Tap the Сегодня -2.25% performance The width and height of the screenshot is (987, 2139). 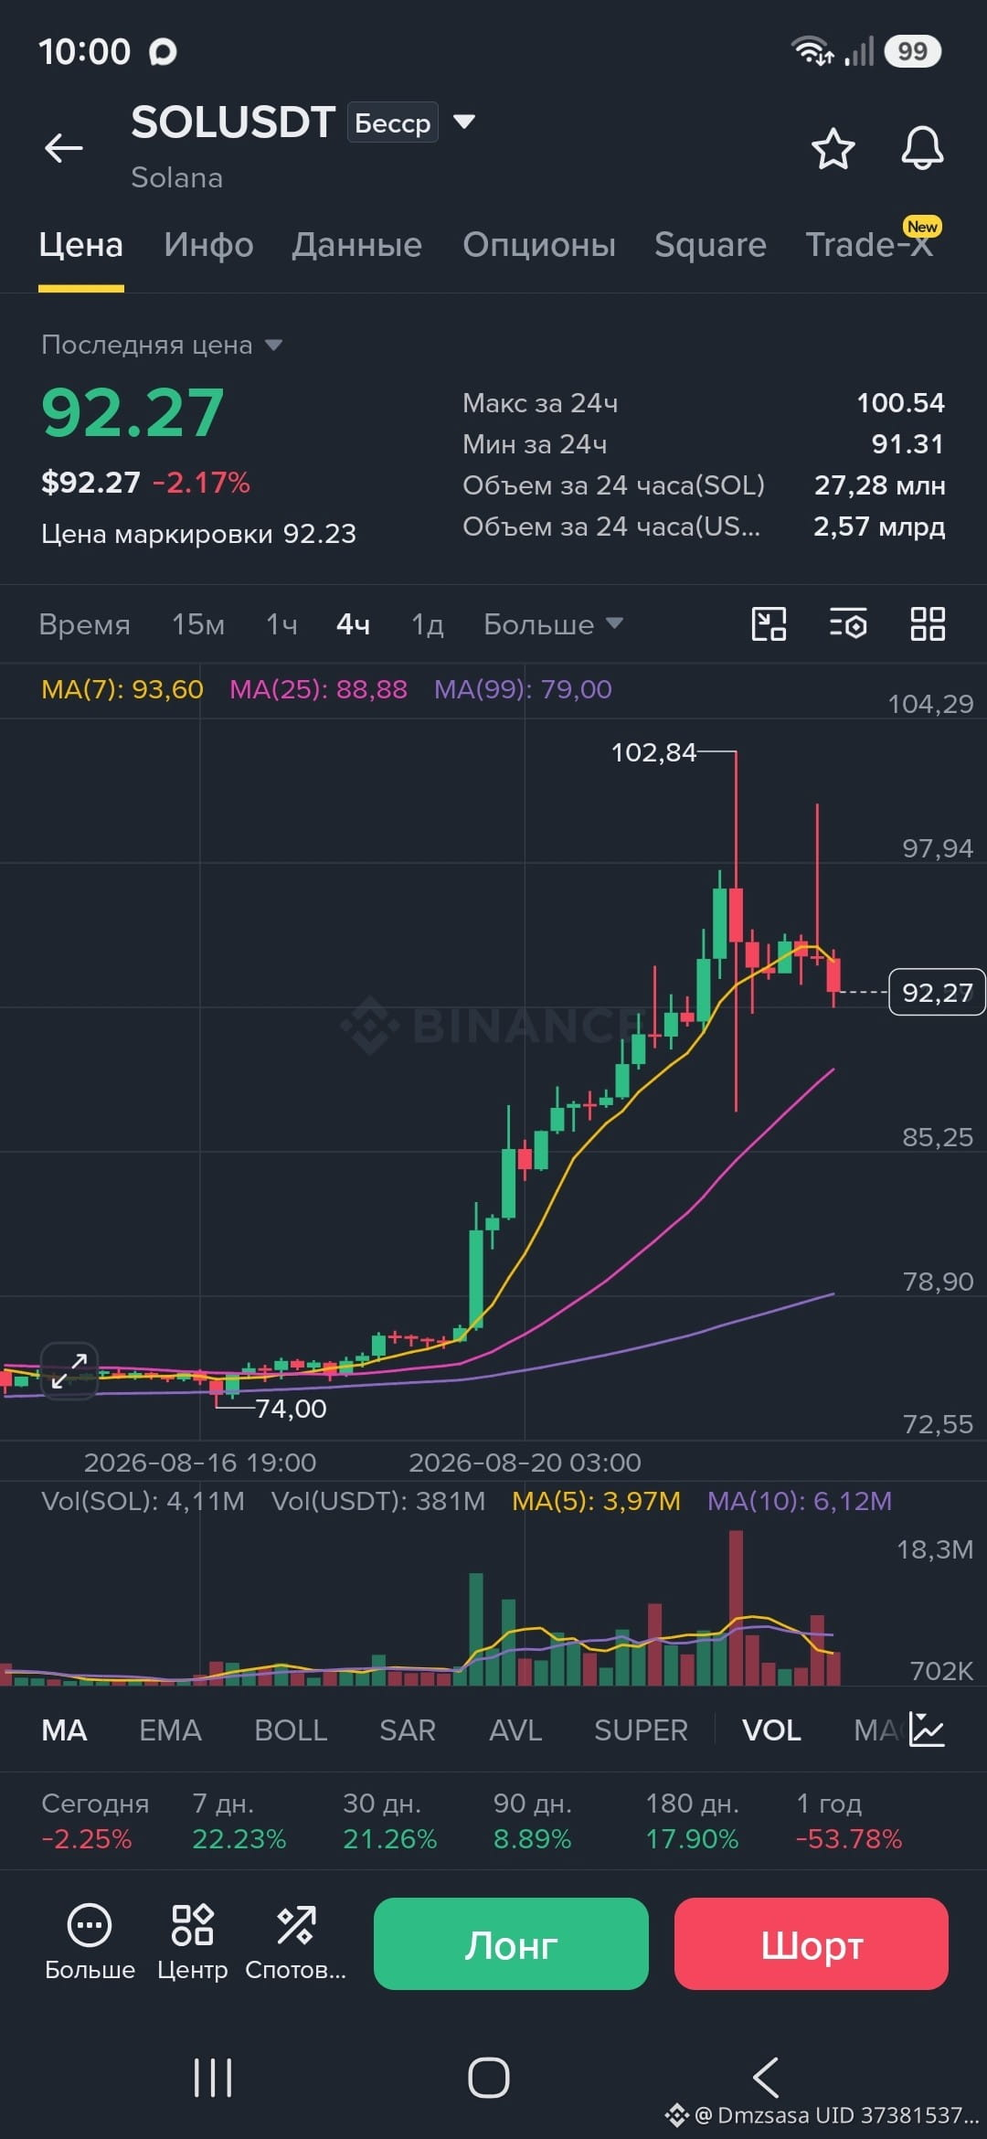(95, 1821)
